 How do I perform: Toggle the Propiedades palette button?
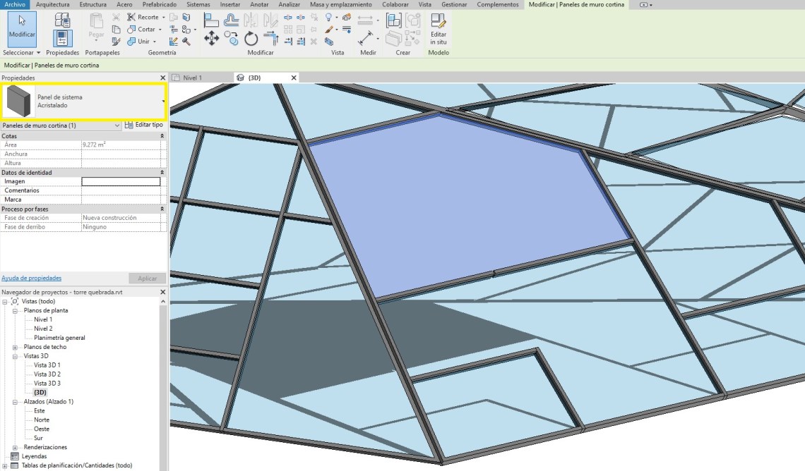point(62,38)
